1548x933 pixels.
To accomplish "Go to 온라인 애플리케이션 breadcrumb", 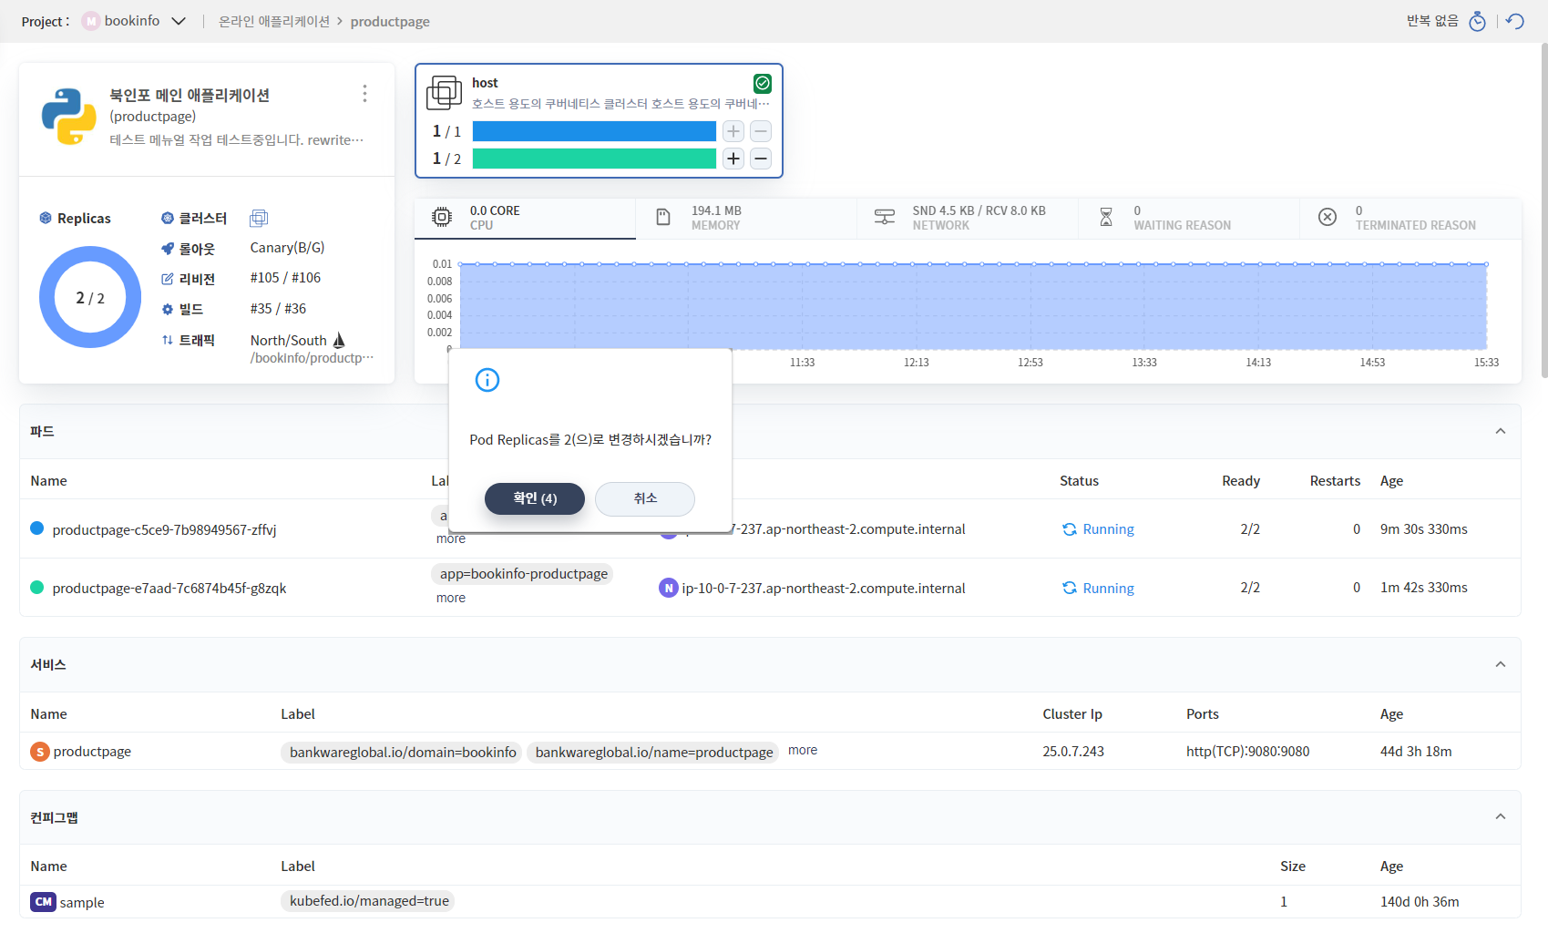I will (274, 21).
